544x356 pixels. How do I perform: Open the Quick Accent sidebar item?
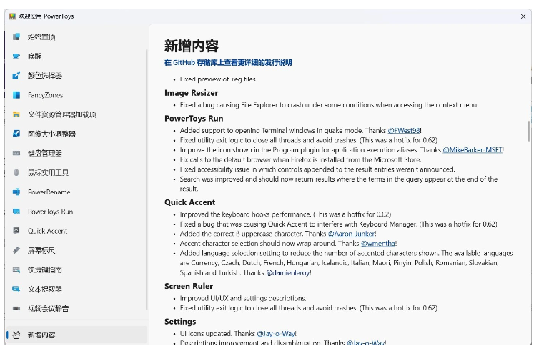47,231
